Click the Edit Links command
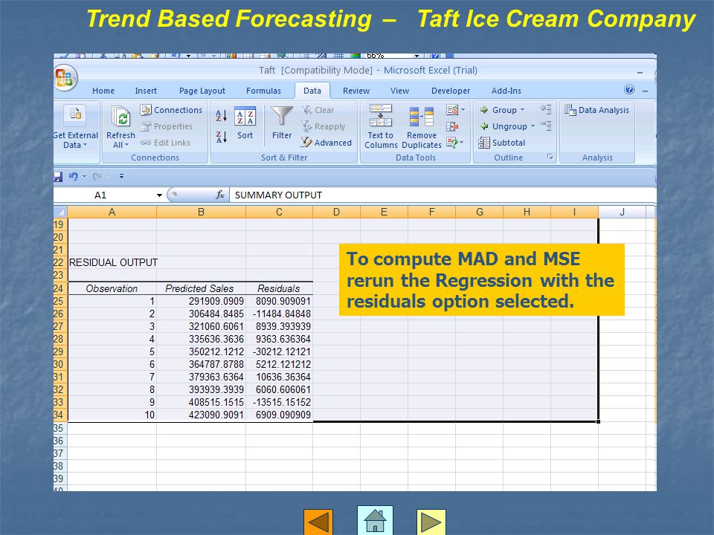Screen dimensions: 714x535 click(x=166, y=143)
